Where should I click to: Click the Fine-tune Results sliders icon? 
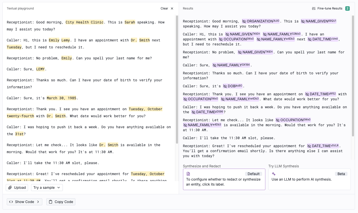[314, 8]
